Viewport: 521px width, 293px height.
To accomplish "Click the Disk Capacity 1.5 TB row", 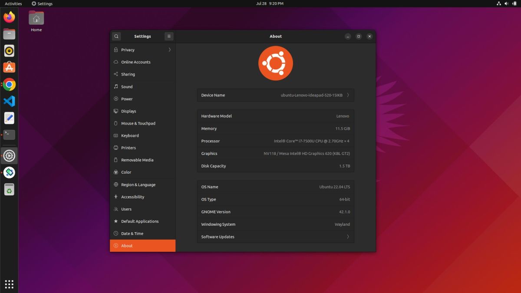I will coord(276,166).
